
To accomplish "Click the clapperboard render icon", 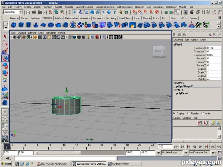I will click(192, 12).
